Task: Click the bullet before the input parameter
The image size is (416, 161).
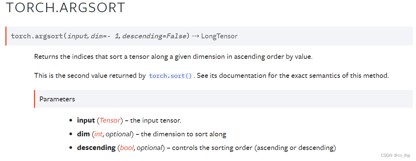Action: pyautogui.click(x=71, y=120)
